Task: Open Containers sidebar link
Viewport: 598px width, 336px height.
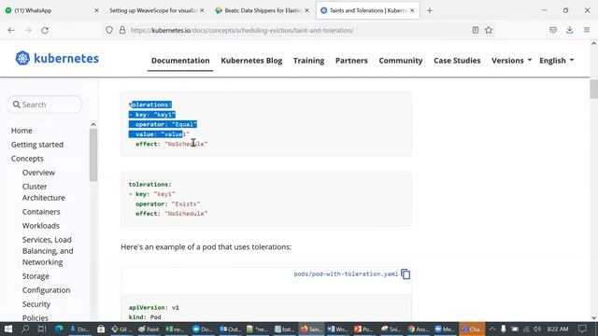Action: tap(41, 212)
